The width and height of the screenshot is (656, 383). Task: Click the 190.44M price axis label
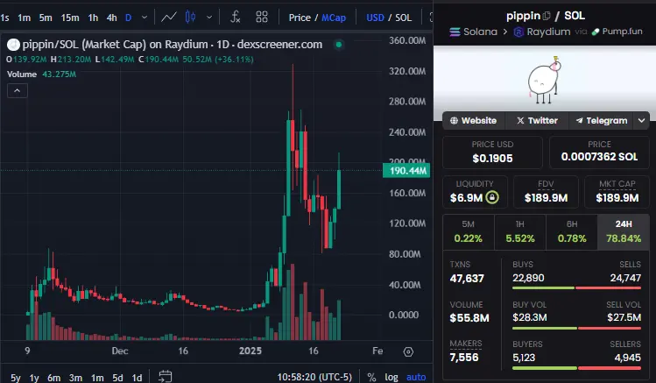coord(406,171)
